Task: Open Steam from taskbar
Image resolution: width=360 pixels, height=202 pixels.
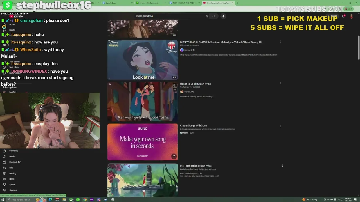Action: click(x=105, y=199)
